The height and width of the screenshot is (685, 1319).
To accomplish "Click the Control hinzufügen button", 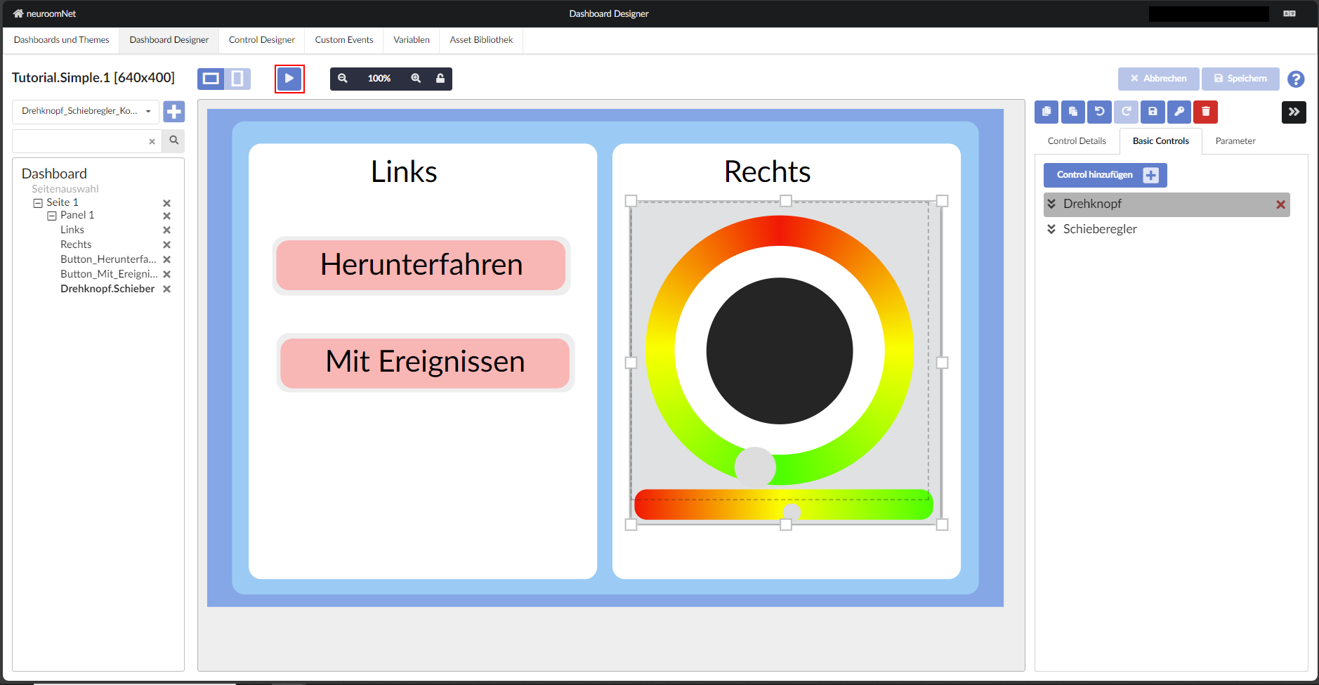I will click(1105, 175).
